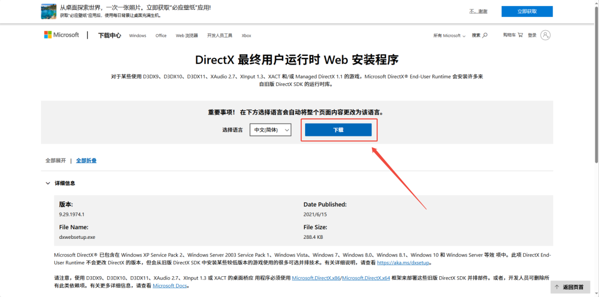Click the 登录 sign-in link
The image size is (599, 297).
(x=532, y=35)
